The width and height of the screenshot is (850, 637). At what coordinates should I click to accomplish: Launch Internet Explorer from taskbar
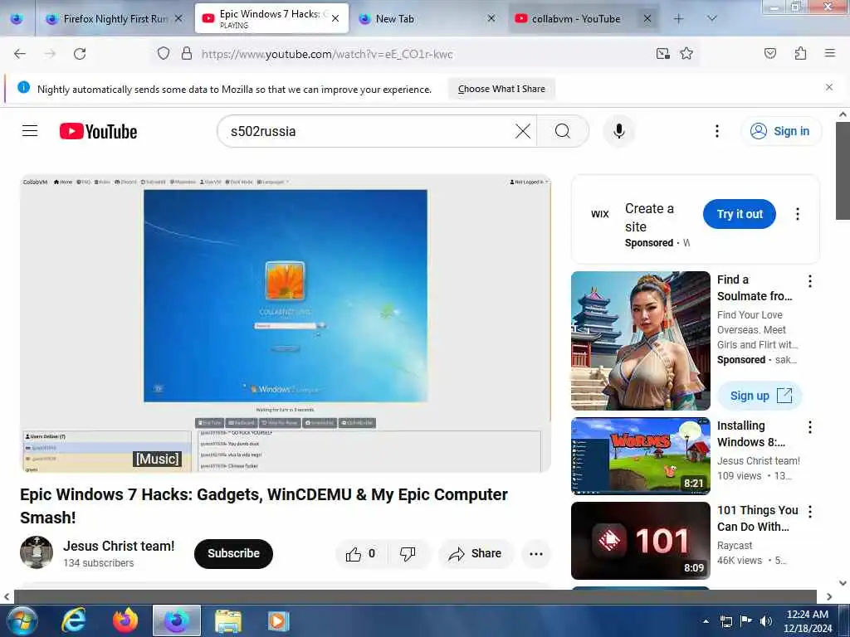coord(74,620)
